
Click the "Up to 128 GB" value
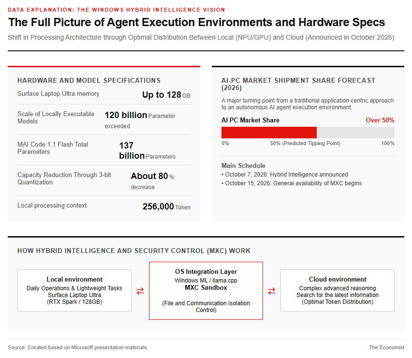coord(166,95)
